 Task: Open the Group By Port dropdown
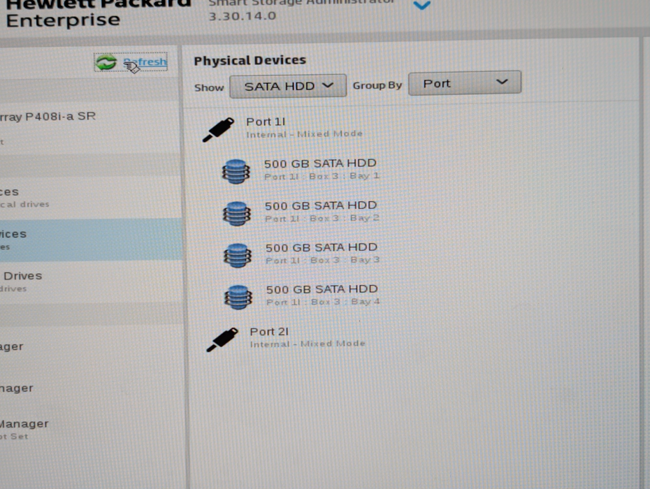point(465,83)
